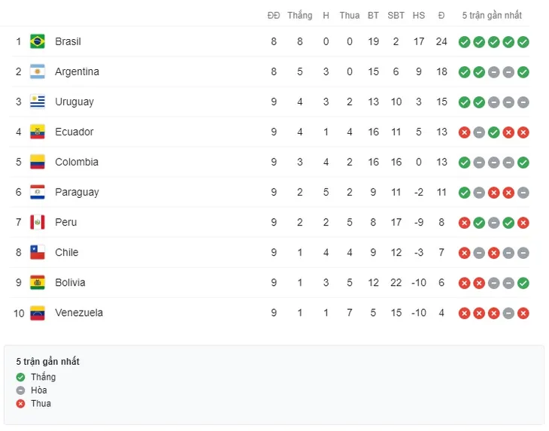Click the Ecuador flag icon
This screenshot has width=549, height=431.
(38, 132)
